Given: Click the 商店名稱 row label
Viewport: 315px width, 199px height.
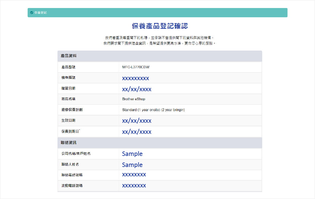Looking at the screenshot, I should pos(68,99).
